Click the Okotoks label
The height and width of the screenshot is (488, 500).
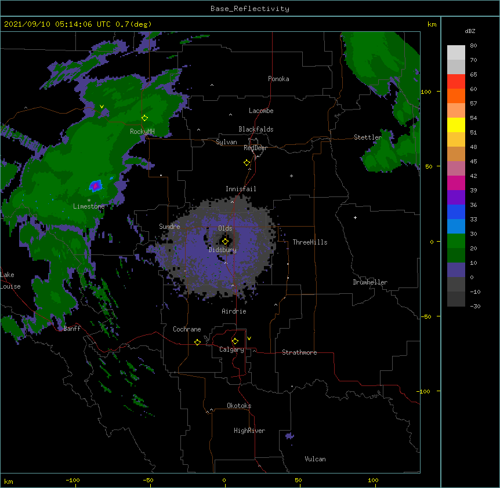tap(239, 406)
